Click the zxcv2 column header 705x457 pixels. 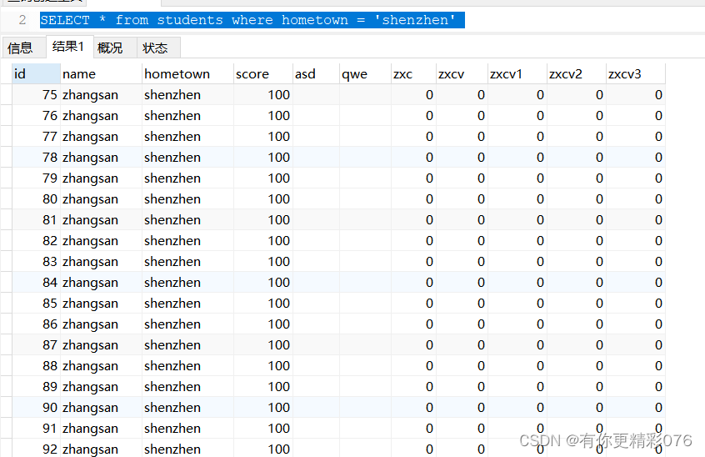point(577,73)
